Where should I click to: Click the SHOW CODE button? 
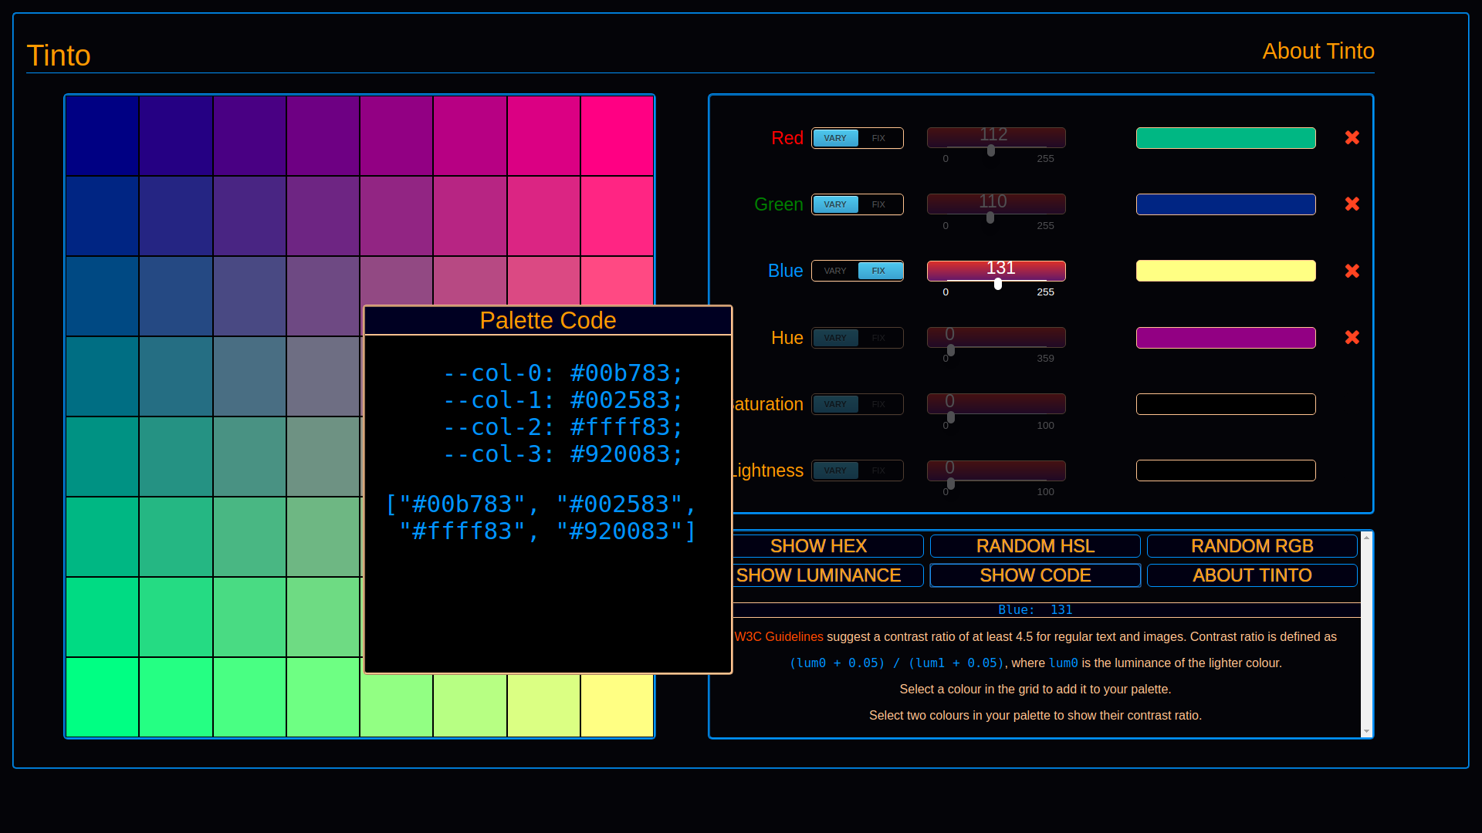click(1034, 575)
